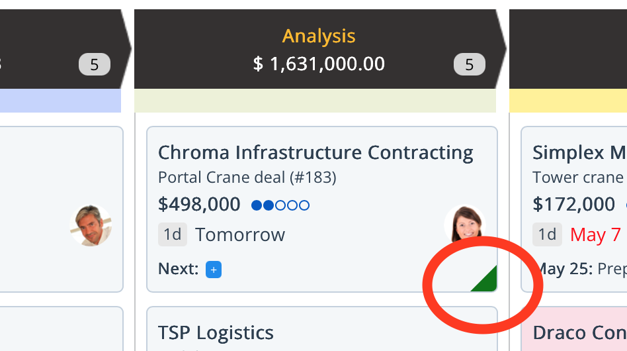Open the Chroma Infrastructure Contracting deal
Screen dimensions: 627x351
tap(315, 152)
